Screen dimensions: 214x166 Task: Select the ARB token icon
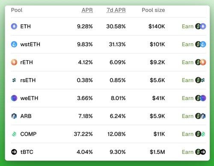point(14,116)
